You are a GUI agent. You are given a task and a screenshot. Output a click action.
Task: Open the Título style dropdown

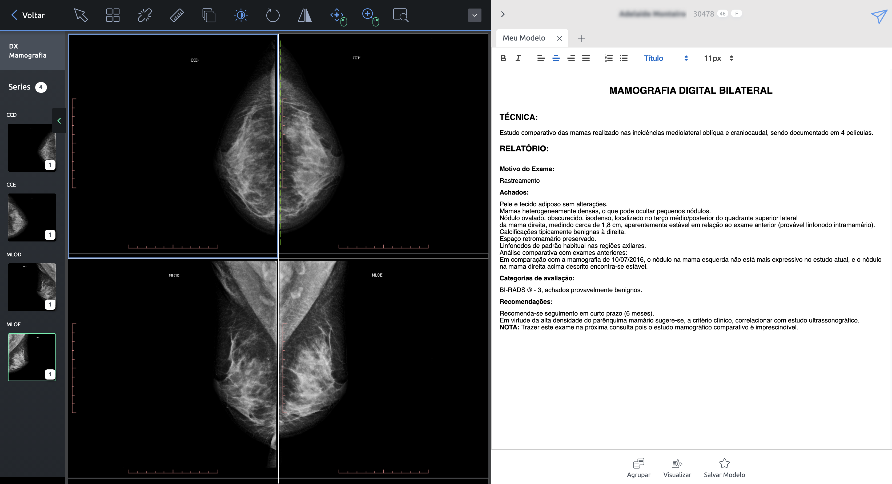(666, 58)
